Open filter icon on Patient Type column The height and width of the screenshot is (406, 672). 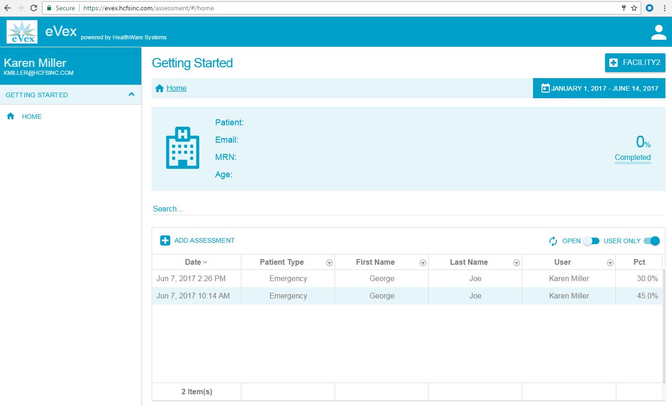click(x=329, y=263)
